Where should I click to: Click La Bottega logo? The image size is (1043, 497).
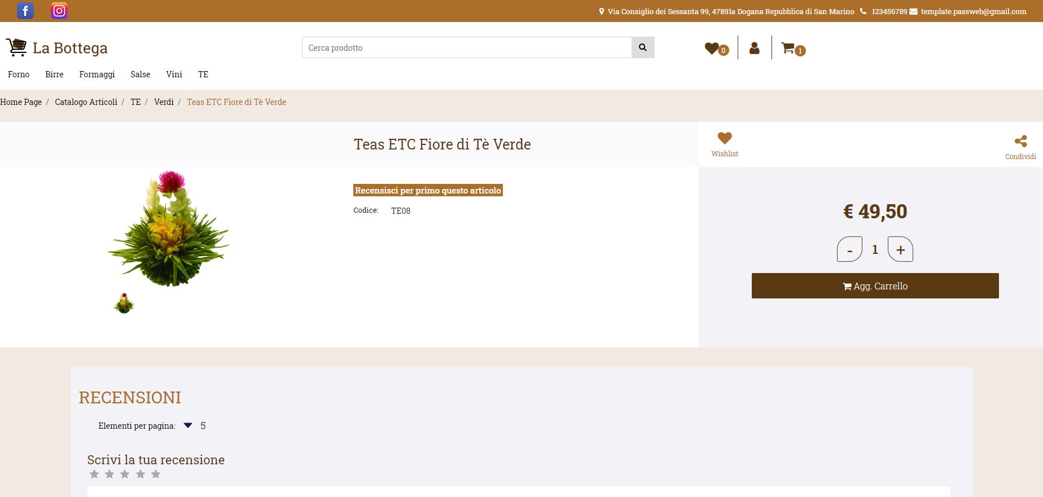pos(56,48)
